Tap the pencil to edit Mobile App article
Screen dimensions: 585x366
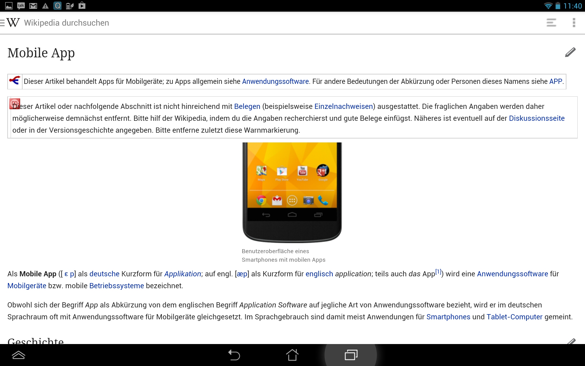click(x=570, y=52)
